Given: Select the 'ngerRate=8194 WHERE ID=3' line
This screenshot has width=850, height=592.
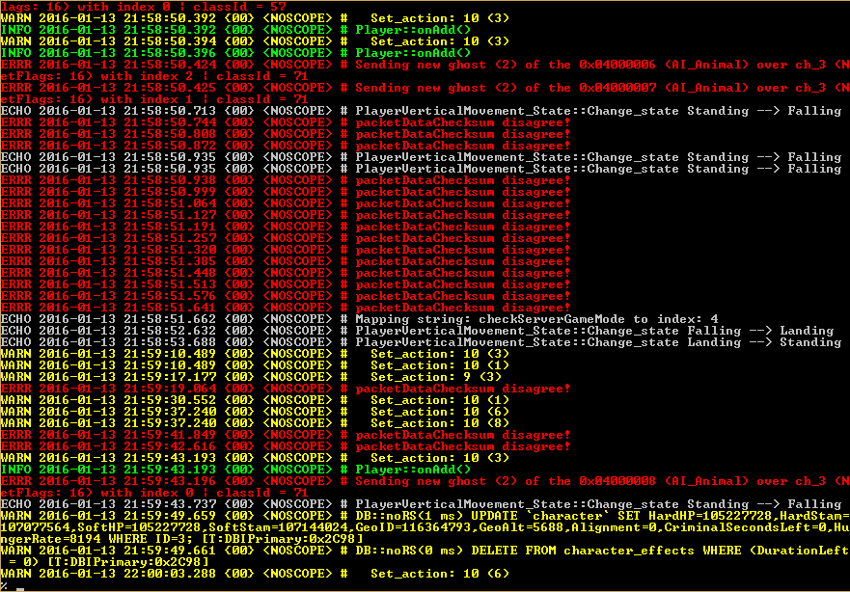Looking at the screenshot, I should [181, 538].
